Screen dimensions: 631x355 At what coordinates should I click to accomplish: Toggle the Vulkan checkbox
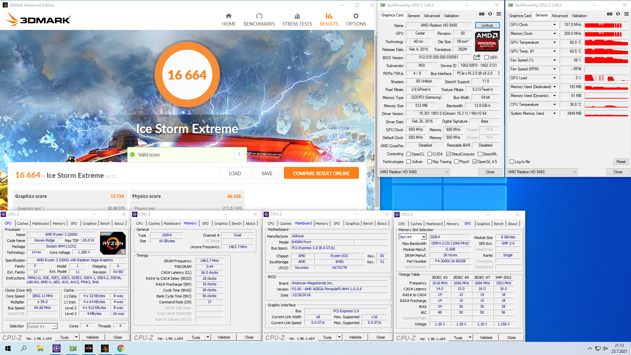(x=409, y=162)
